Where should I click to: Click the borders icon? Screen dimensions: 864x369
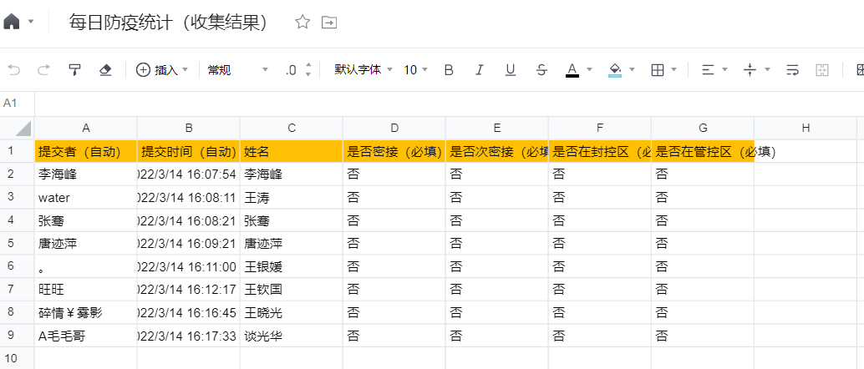coord(658,70)
